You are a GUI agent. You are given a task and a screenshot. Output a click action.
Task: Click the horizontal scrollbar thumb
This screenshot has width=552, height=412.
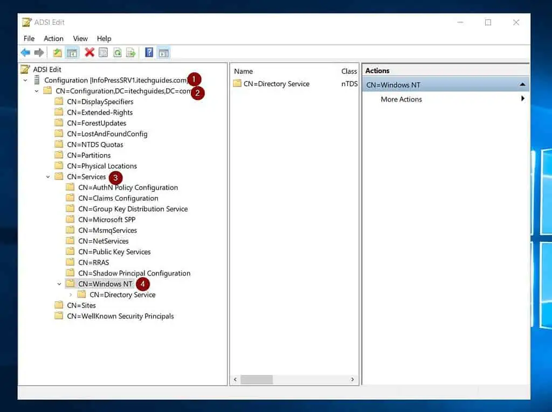coord(256,379)
